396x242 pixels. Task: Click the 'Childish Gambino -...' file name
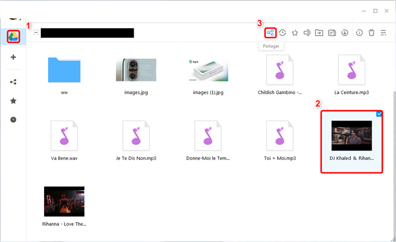coord(280,93)
